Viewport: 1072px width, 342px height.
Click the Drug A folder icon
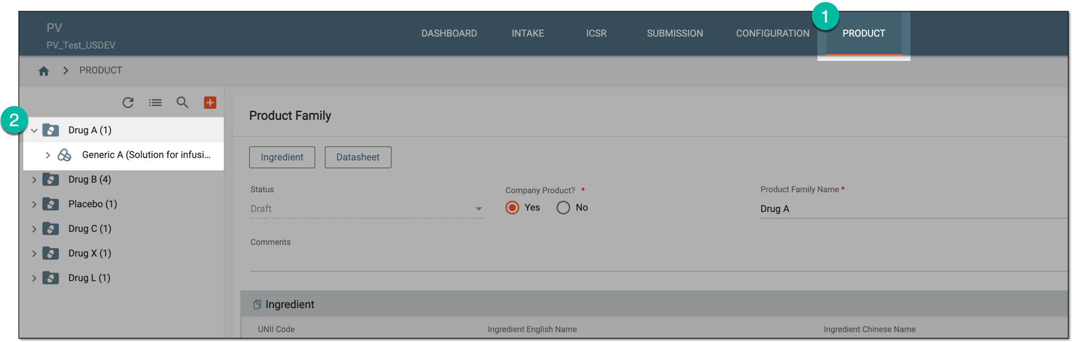click(51, 130)
